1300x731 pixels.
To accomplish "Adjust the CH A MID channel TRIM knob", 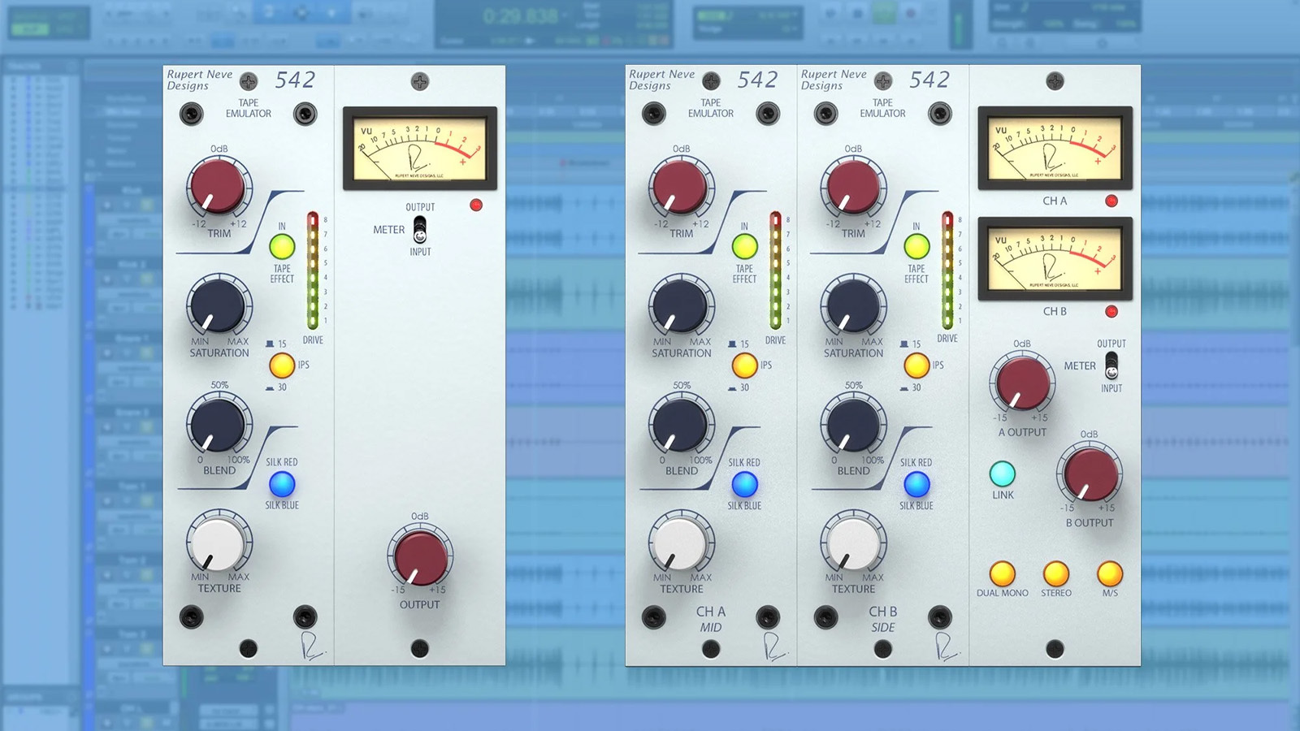I will [681, 186].
